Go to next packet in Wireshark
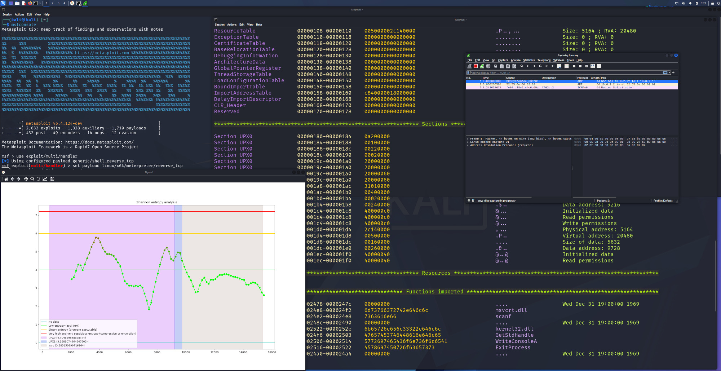This screenshot has height=371, width=721. [x=534, y=66]
